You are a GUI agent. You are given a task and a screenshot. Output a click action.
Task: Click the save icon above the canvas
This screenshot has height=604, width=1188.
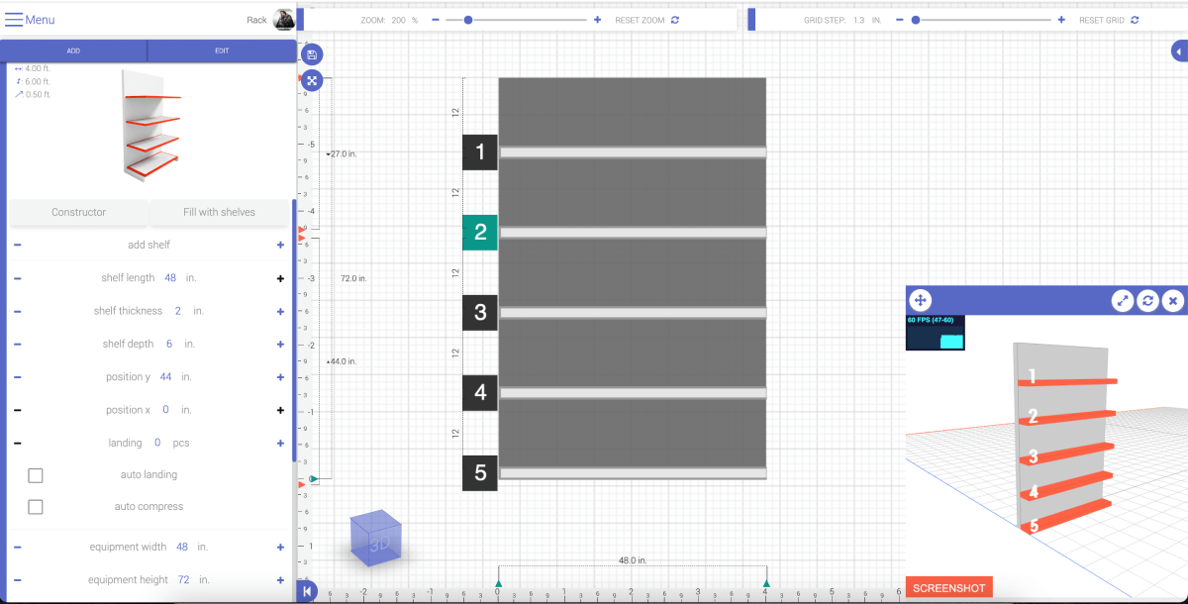click(x=312, y=54)
